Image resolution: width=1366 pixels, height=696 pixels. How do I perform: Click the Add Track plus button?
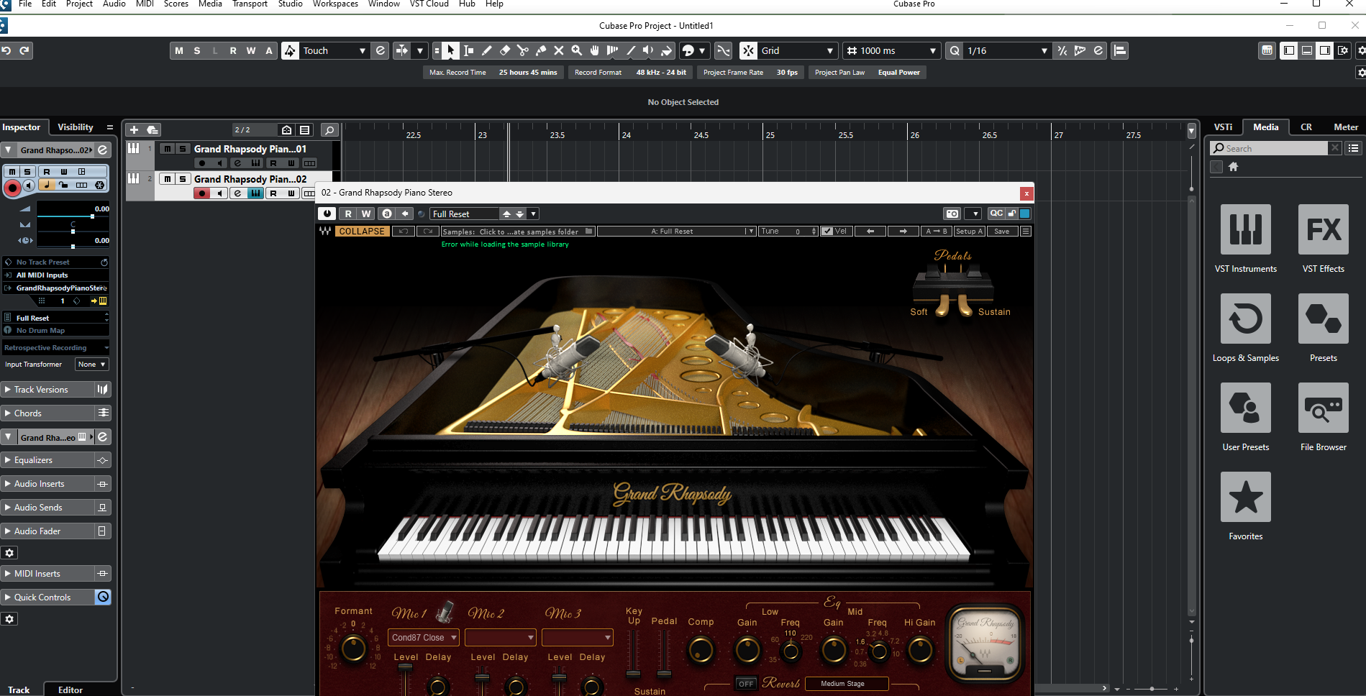coord(134,130)
